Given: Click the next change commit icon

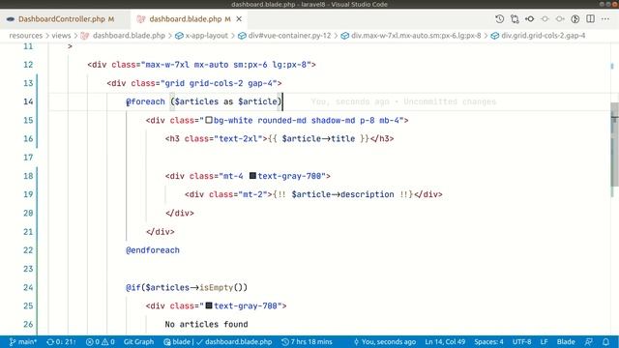Looking at the screenshot, I should 560,19.
